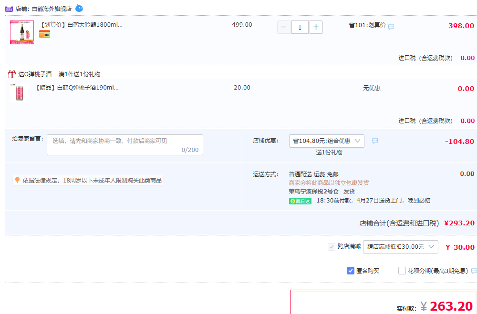This screenshot has height=314, width=477.
Task: Click the quantity input field
Action: tap(300, 27)
